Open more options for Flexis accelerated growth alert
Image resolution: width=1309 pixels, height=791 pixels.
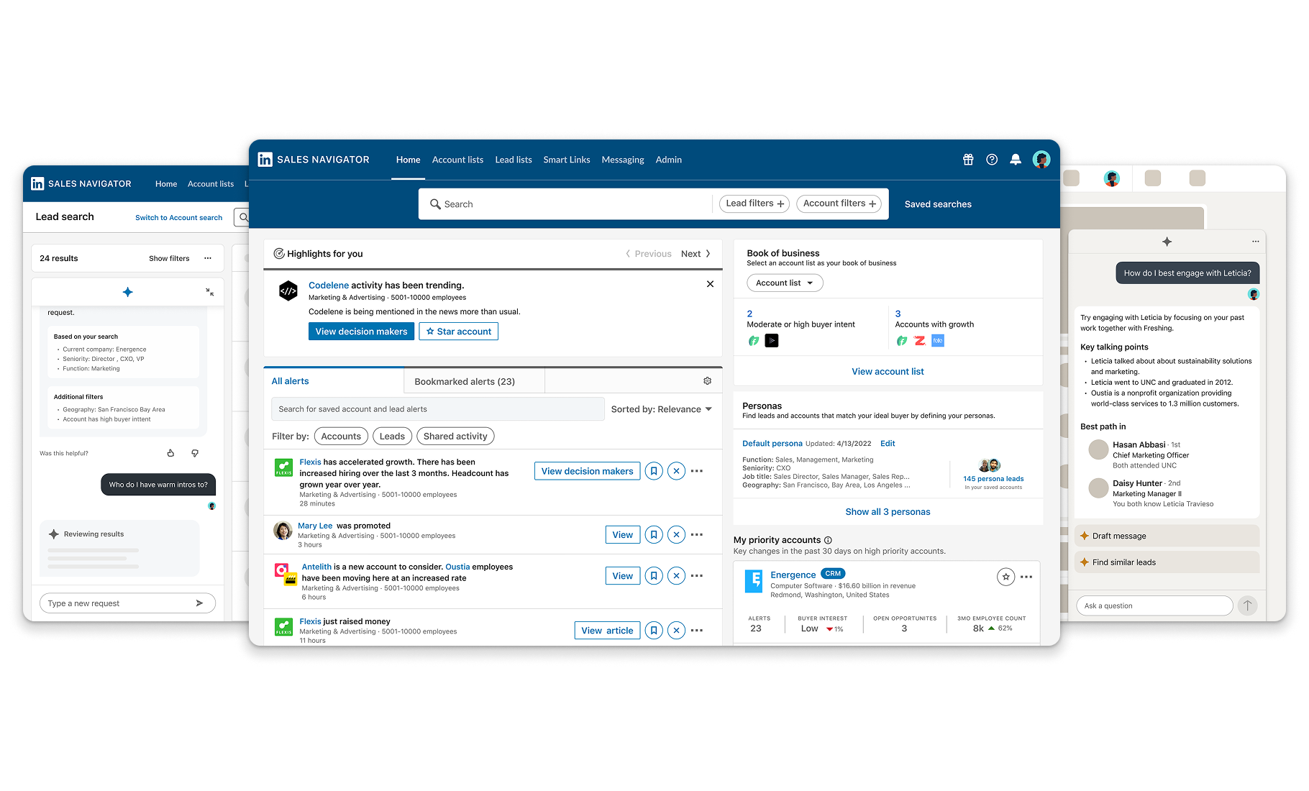697,471
